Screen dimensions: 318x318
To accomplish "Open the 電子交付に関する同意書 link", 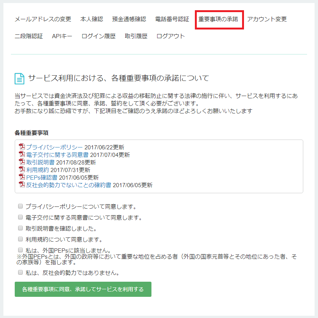I will pyautogui.click(x=57, y=155).
